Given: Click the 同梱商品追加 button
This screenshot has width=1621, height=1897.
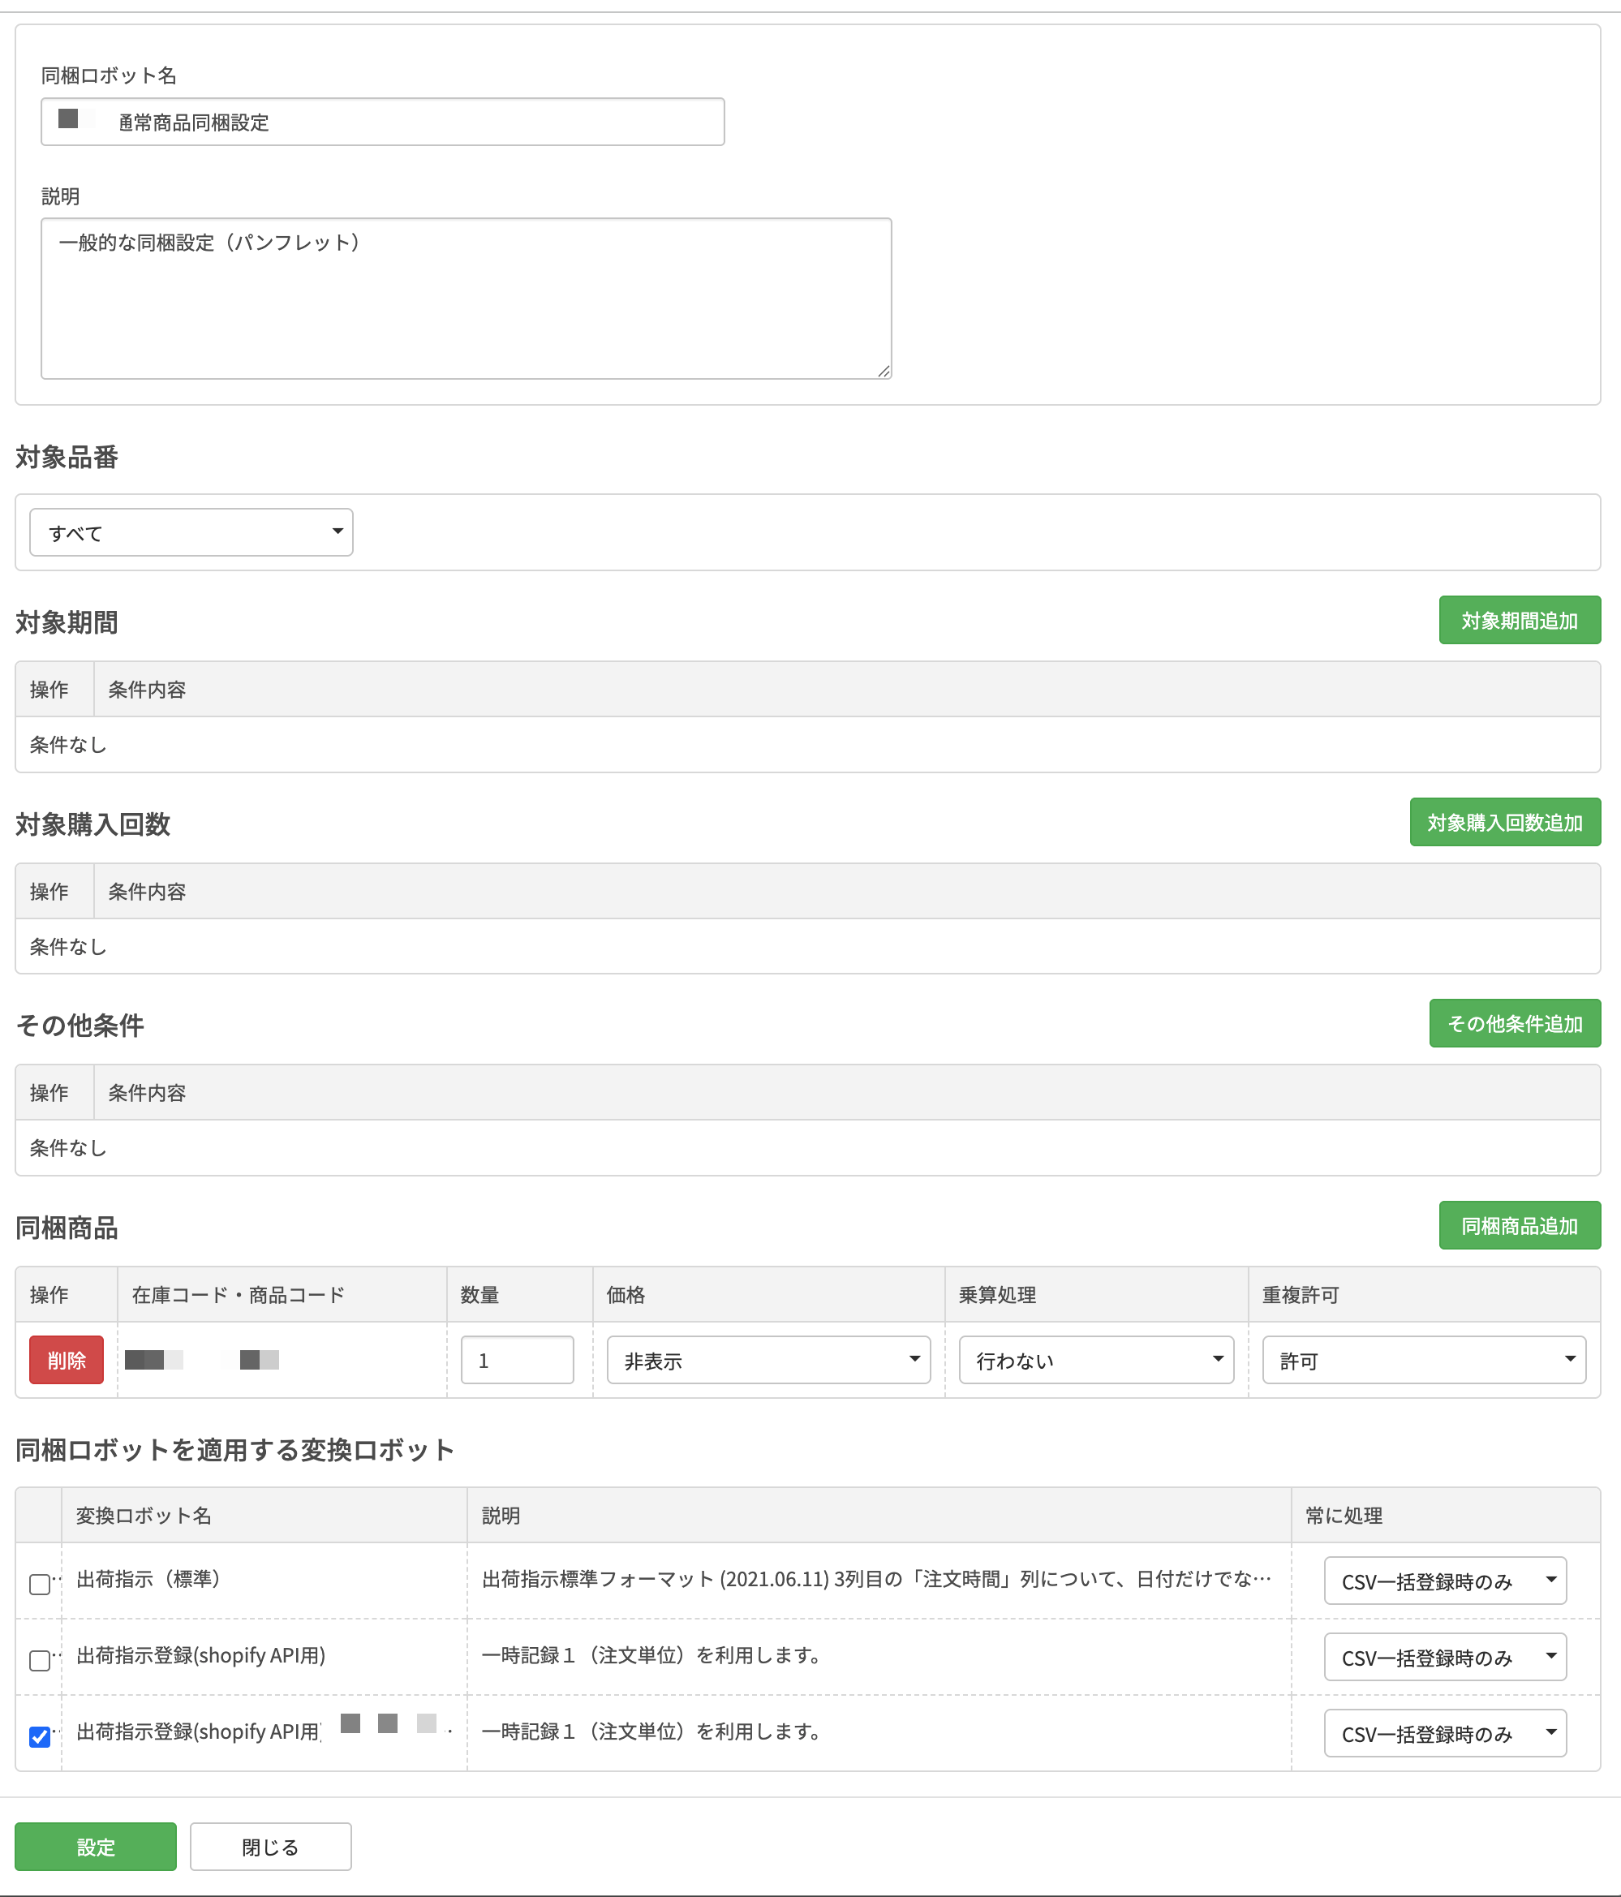Looking at the screenshot, I should click(x=1519, y=1226).
